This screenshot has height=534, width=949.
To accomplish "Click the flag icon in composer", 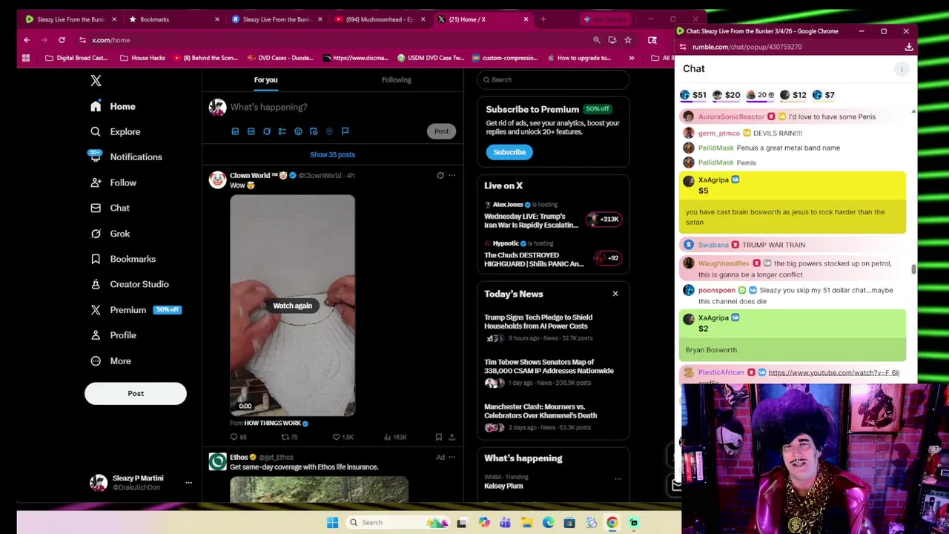I will click(345, 131).
